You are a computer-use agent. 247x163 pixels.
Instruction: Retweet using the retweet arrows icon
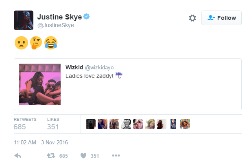point(51,156)
